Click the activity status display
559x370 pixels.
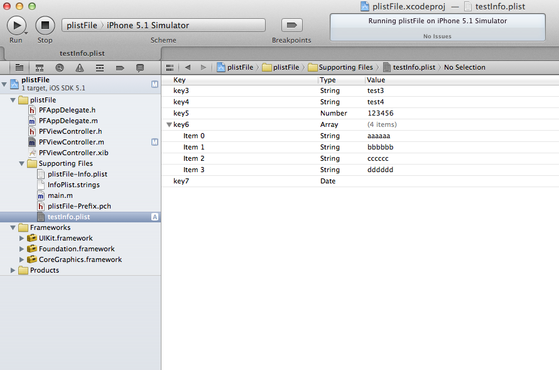(x=437, y=28)
